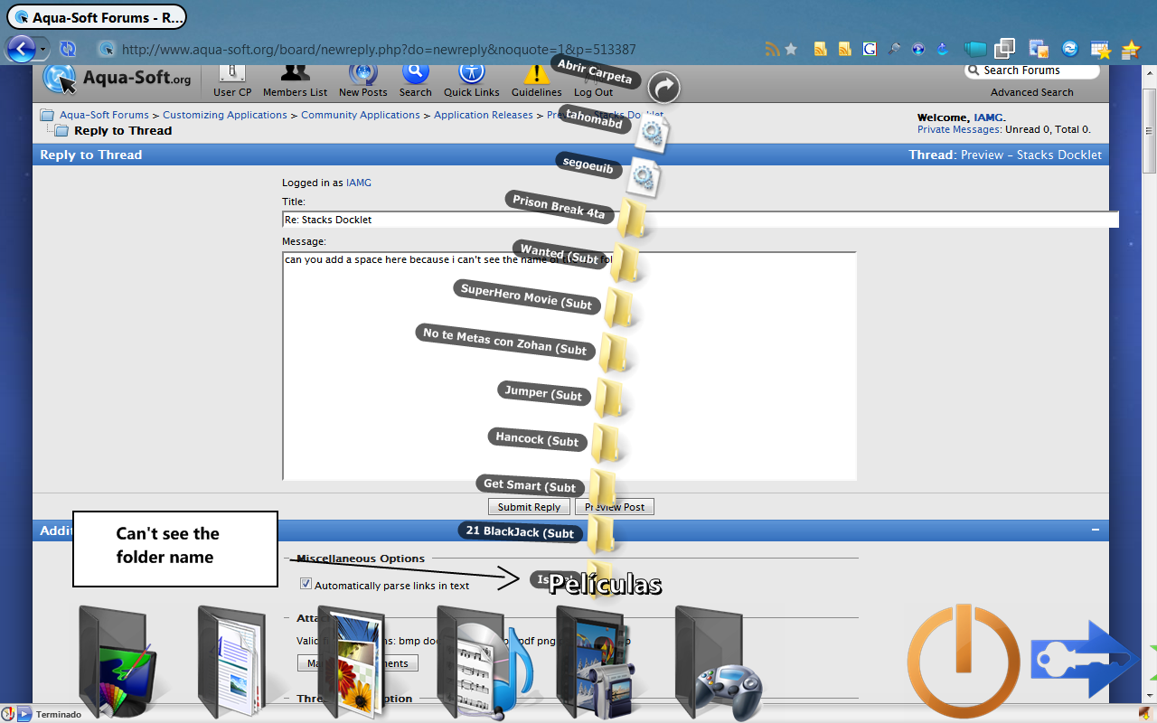Click the Title input field
Screen dimensions: 1157x723
click(x=701, y=220)
